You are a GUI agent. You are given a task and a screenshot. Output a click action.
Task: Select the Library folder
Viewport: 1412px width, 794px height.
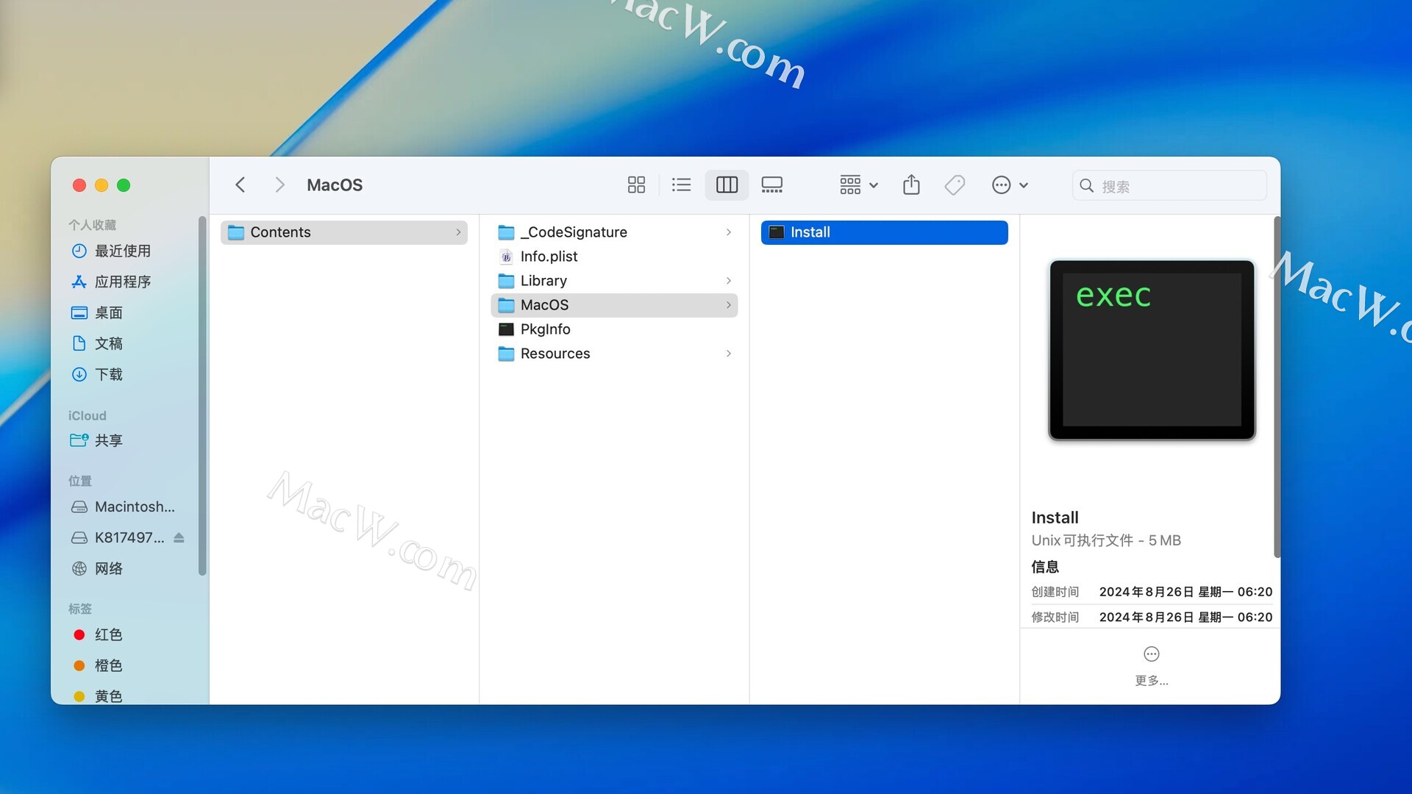[x=614, y=281]
